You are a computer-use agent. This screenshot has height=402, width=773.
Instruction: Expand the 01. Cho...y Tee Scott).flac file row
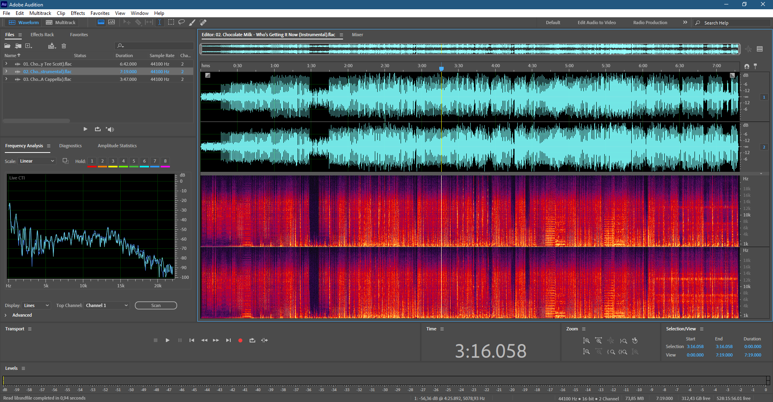click(6, 64)
